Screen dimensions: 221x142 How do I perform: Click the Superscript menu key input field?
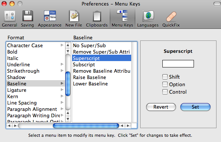[x=178, y=64]
